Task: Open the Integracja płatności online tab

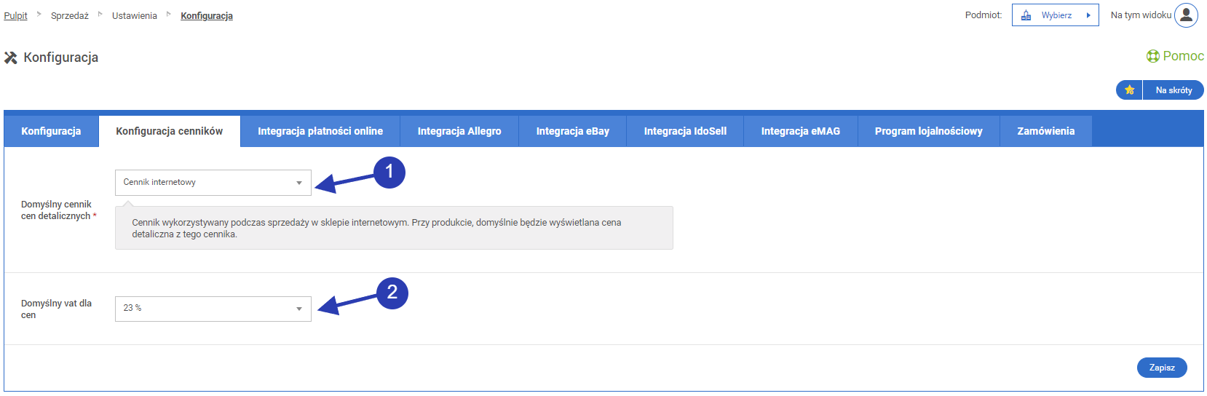Action: 320,132
